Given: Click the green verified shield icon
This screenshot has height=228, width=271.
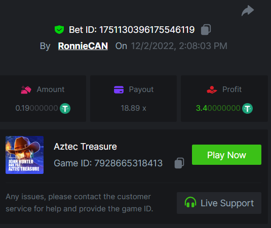Looking at the screenshot, I should (59, 29).
